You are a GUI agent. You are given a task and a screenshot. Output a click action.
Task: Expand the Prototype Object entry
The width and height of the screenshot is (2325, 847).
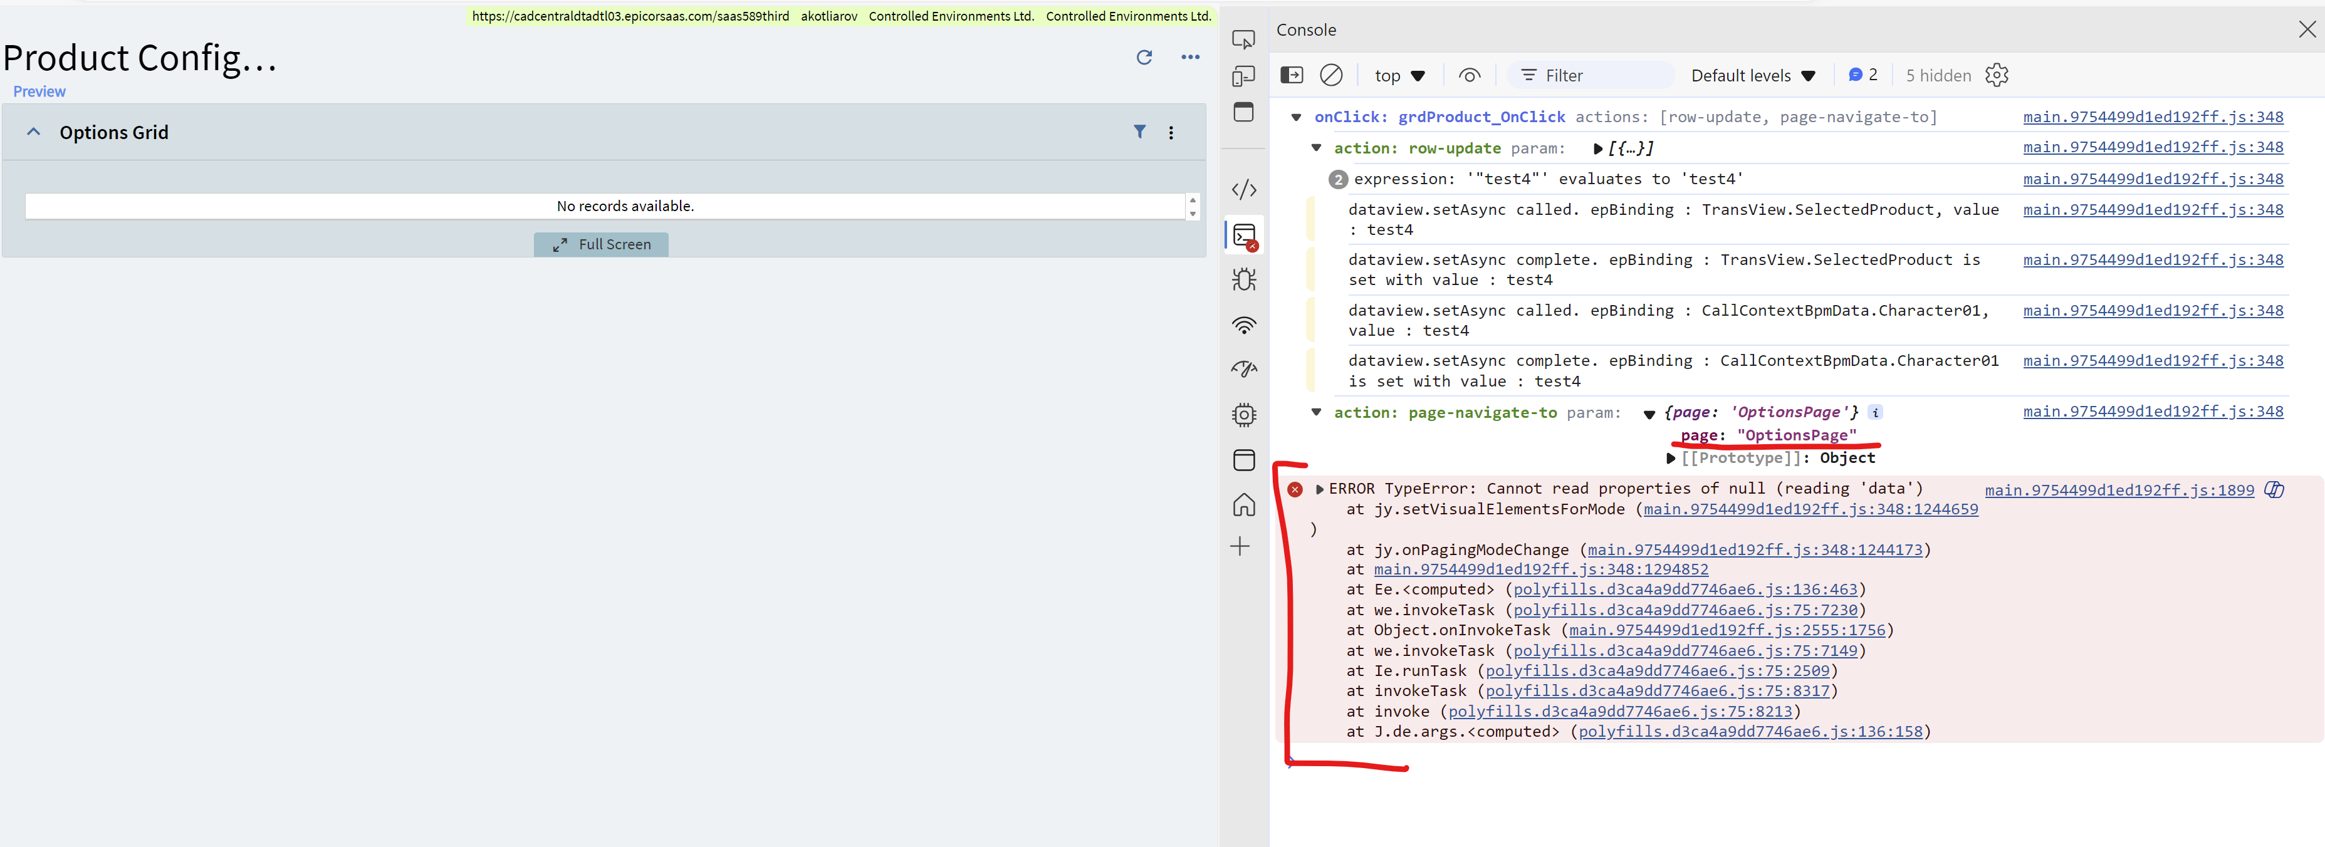pos(1671,458)
